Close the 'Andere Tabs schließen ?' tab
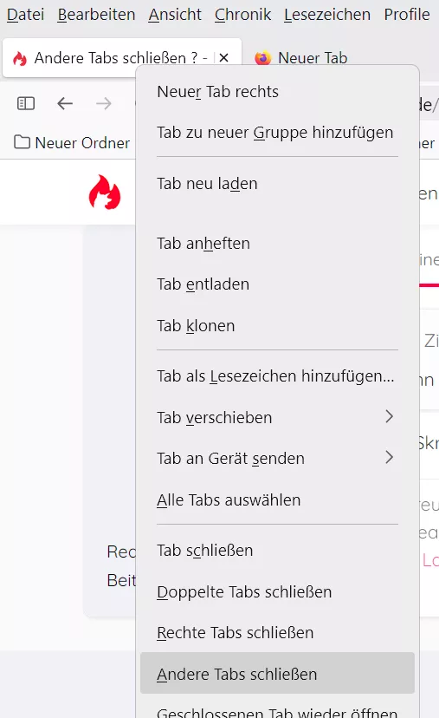Viewport: 439px width, 718px height. pyautogui.click(x=223, y=58)
